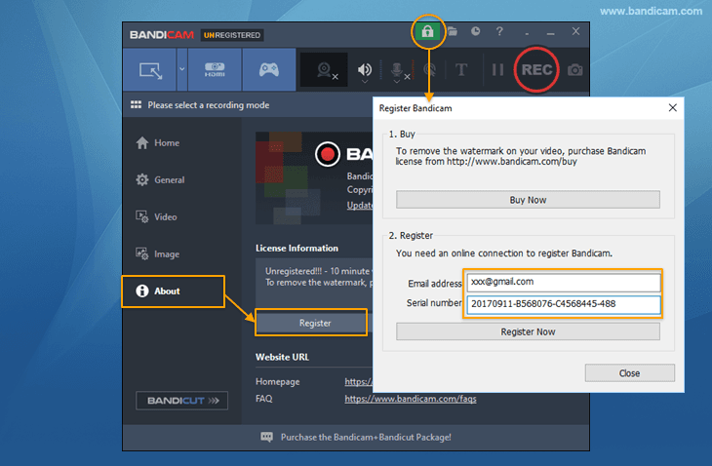The height and width of the screenshot is (466, 712).
Task: Click the 'License Information' heading
Action: pos(297,249)
